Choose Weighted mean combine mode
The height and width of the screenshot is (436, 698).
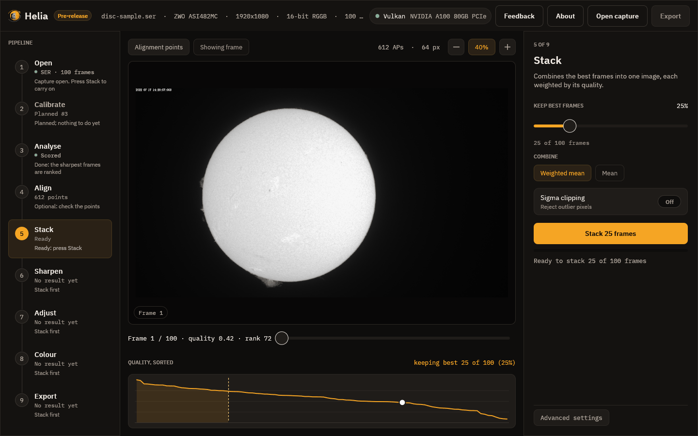pos(562,173)
